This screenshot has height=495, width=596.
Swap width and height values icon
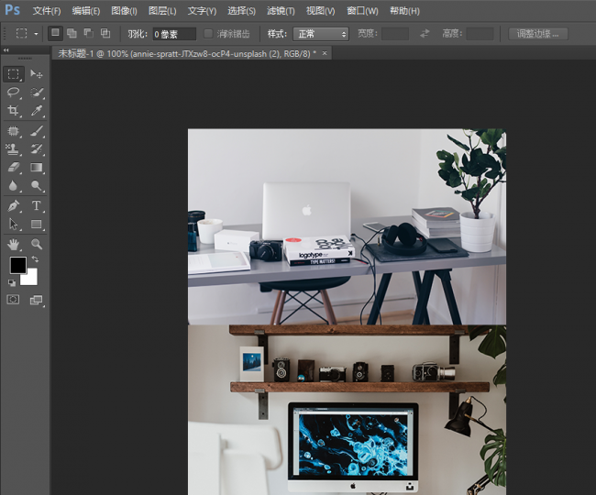pyautogui.click(x=425, y=34)
